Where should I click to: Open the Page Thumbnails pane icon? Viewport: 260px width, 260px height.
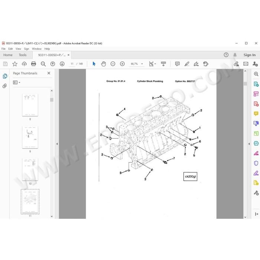5,76
